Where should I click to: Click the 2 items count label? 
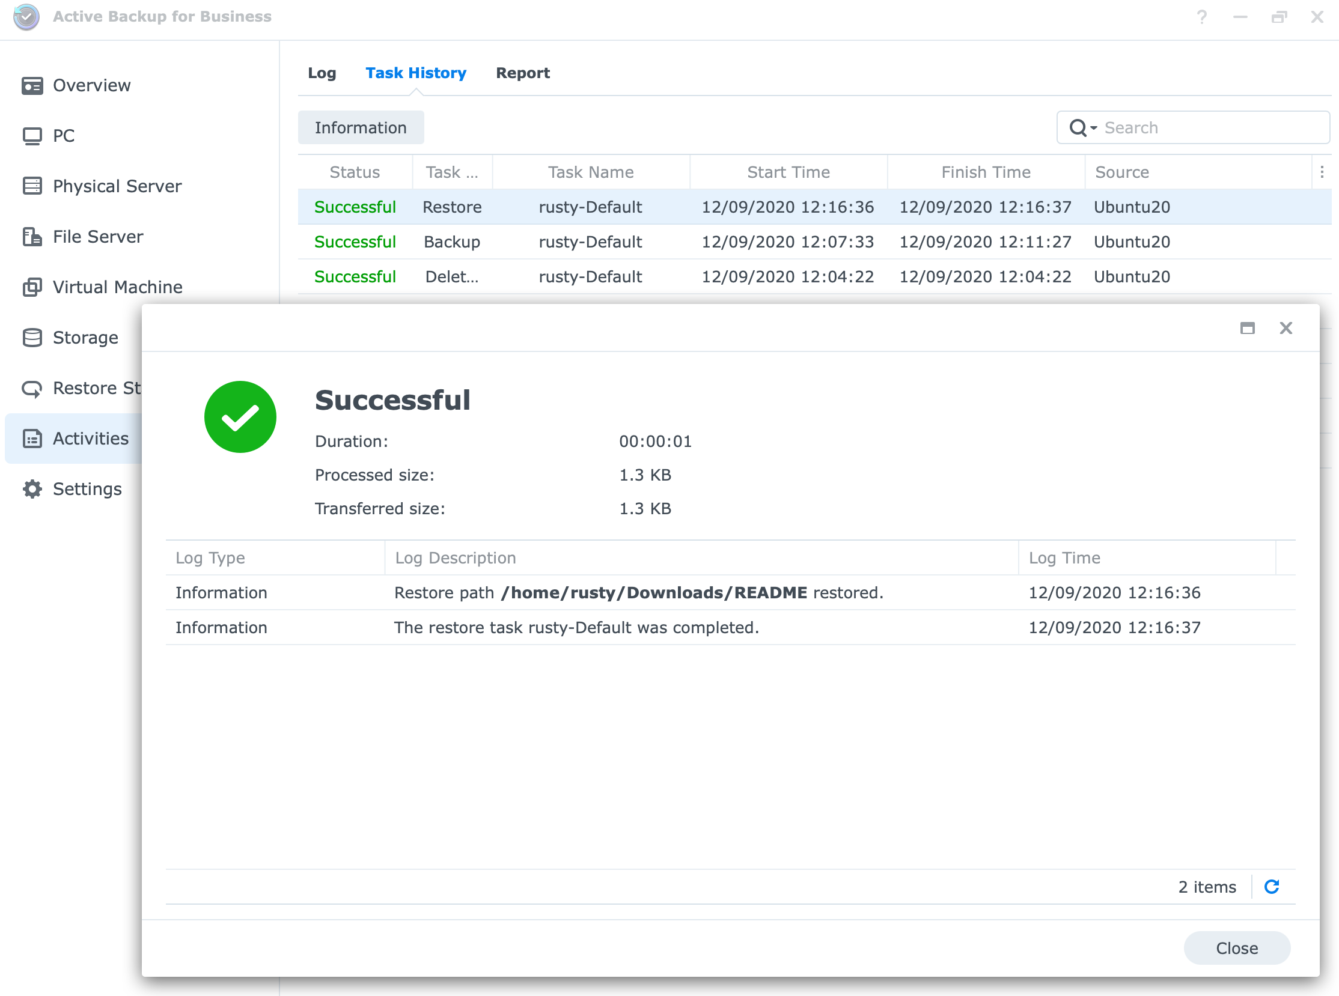coord(1207,887)
